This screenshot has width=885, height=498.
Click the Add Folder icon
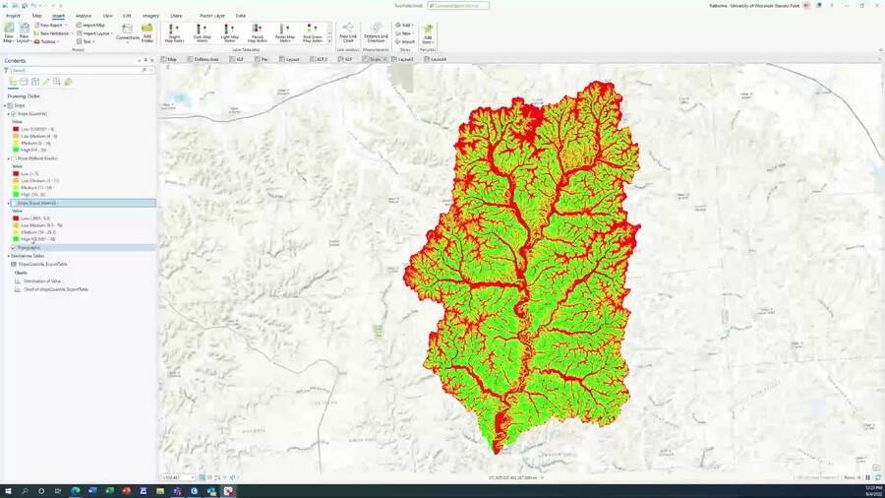[147, 31]
